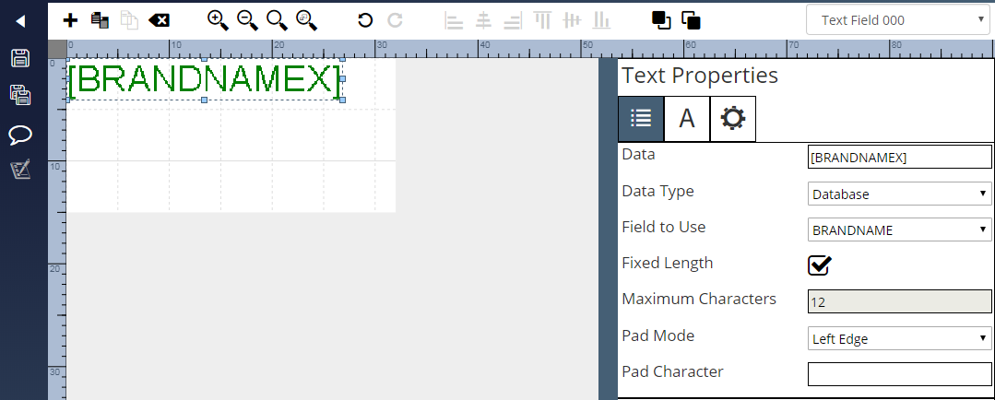Open the comment speech-bubble icon
The width and height of the screenshot is (995, 400).
click(20, 135)
